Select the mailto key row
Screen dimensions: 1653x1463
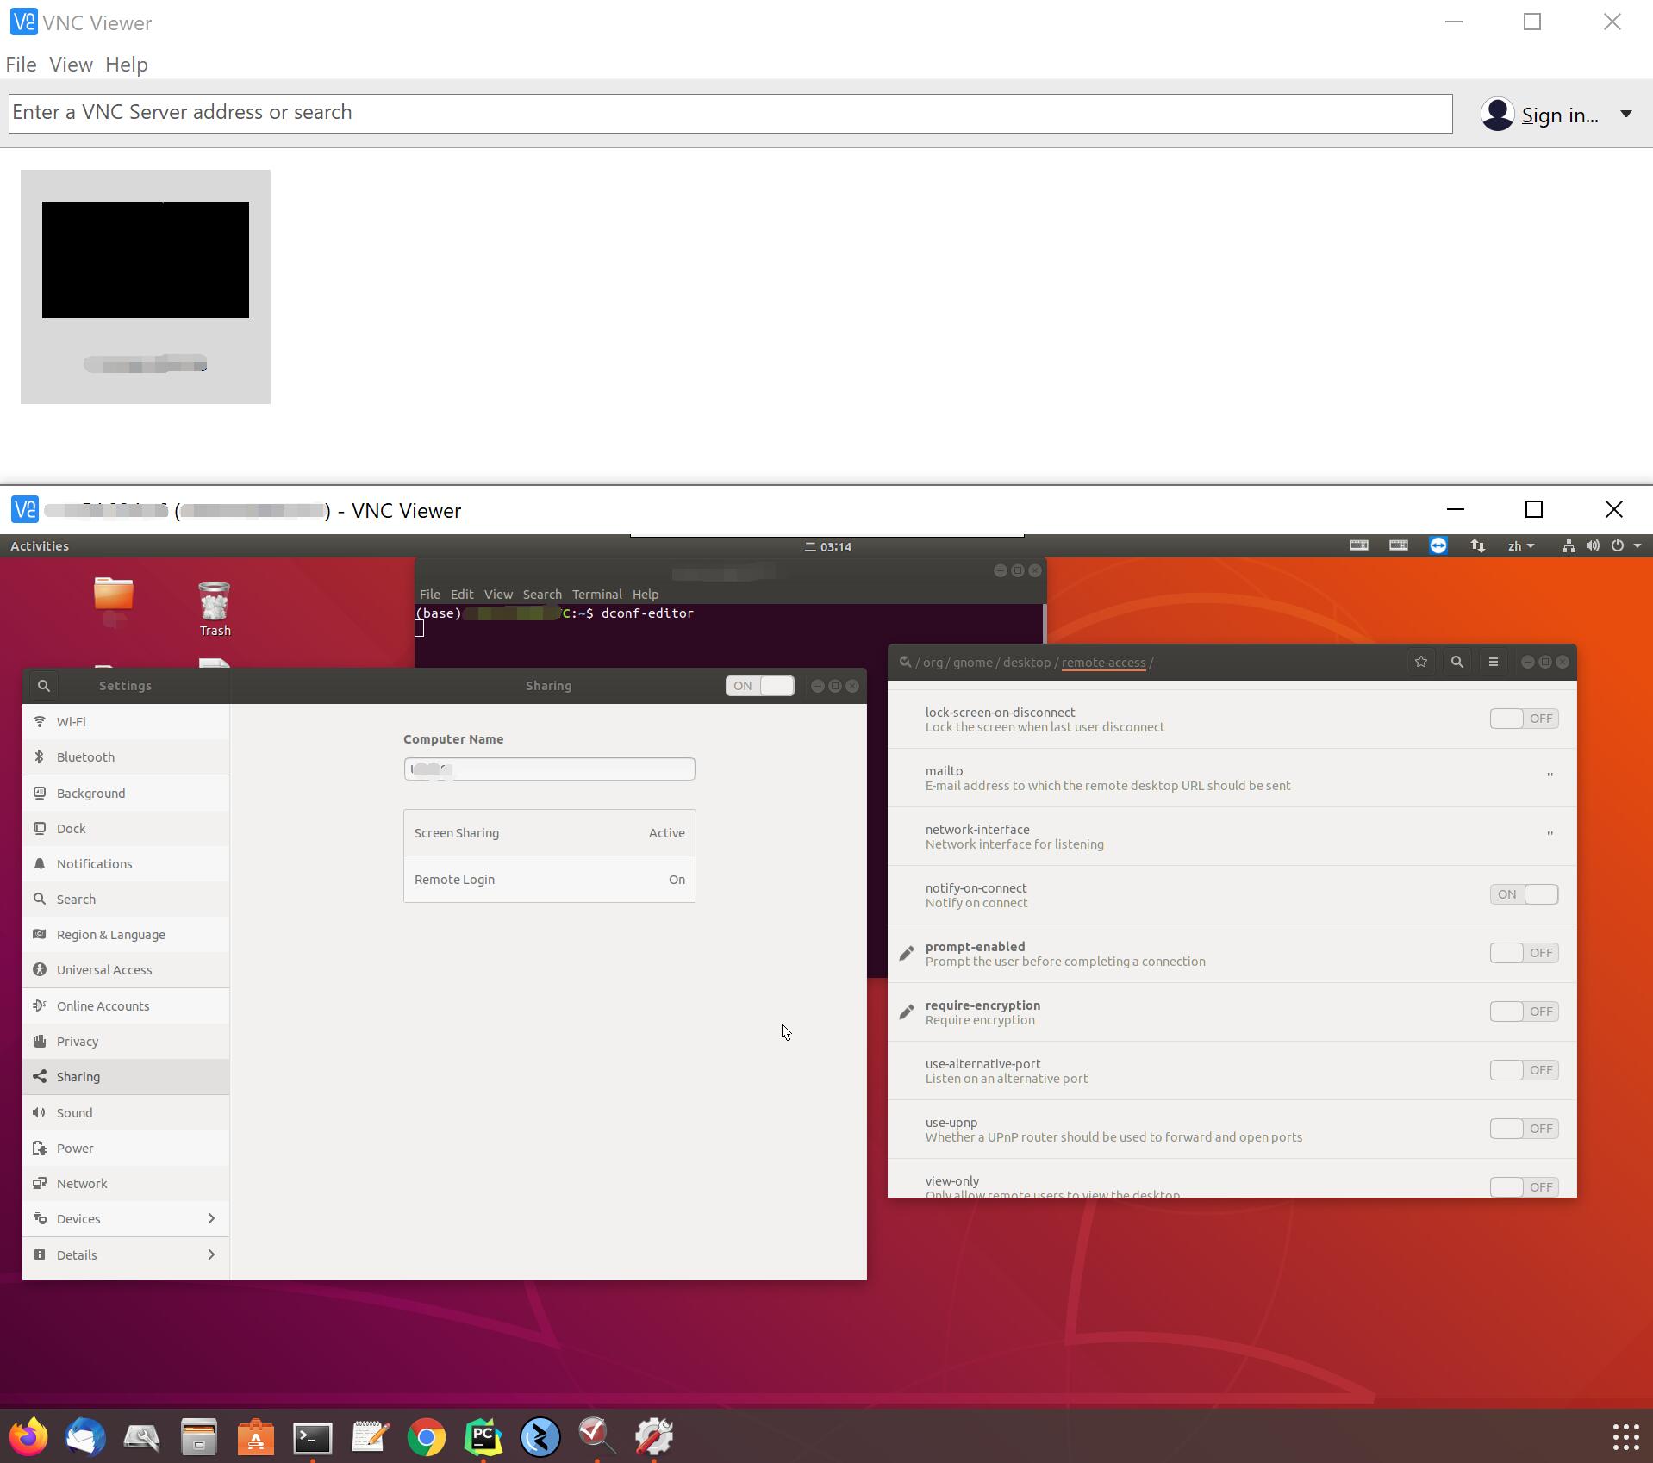(1232, 778)
